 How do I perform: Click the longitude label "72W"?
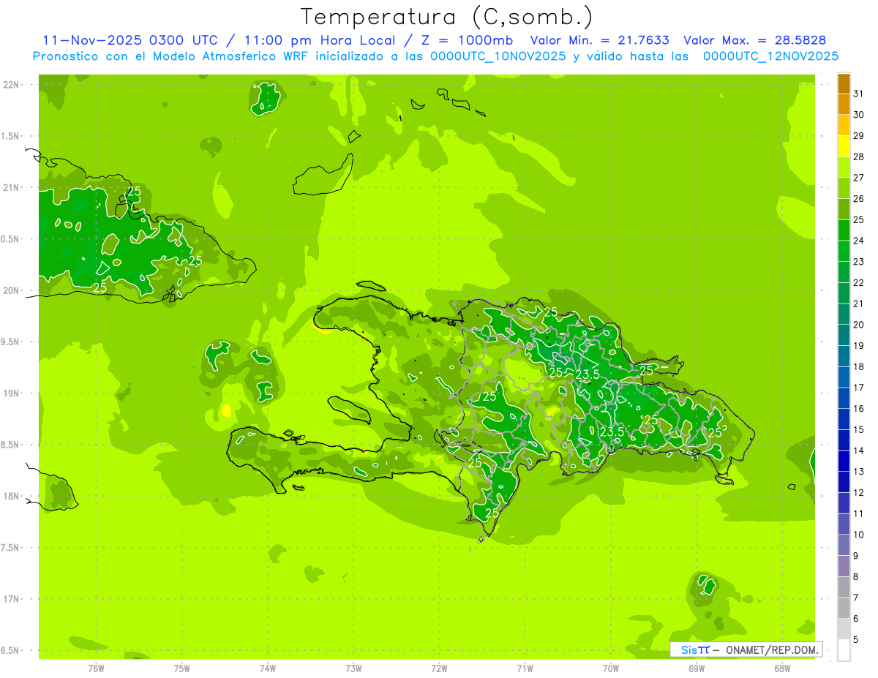click(439, 668)
